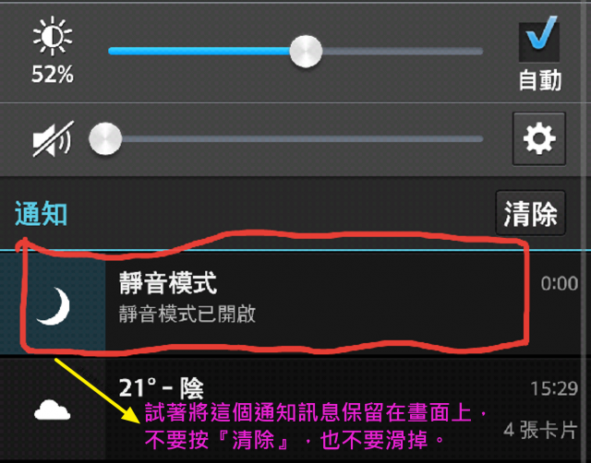
Task: Tap the crescent moon silent mode icon
Action: click(x=53, y=305)
